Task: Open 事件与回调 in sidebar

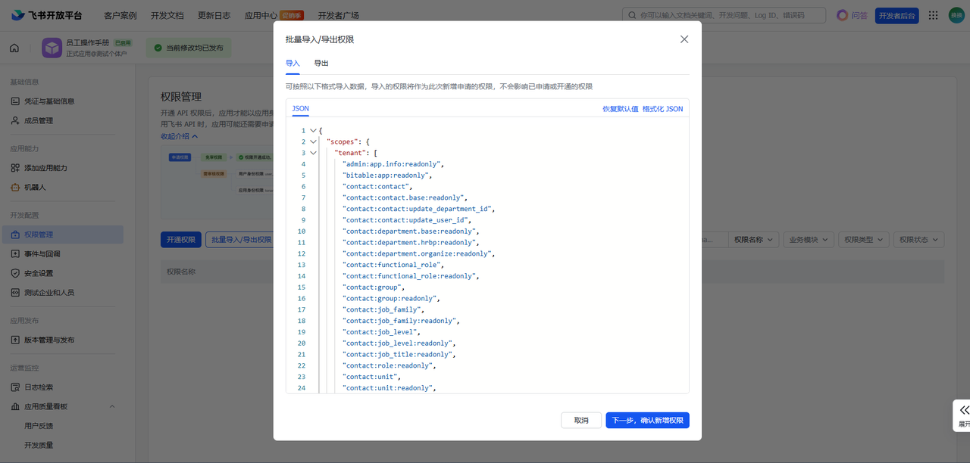Action: [42, 254]
